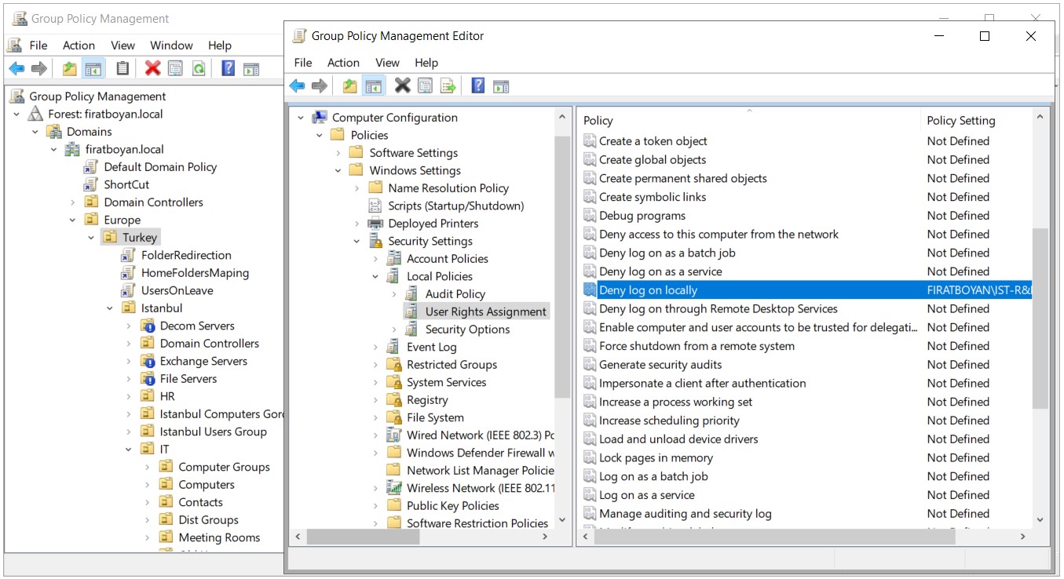Click the Policy column header
Screen dimensions: 1064x579
pyautogui.click(x=749, y=120)
